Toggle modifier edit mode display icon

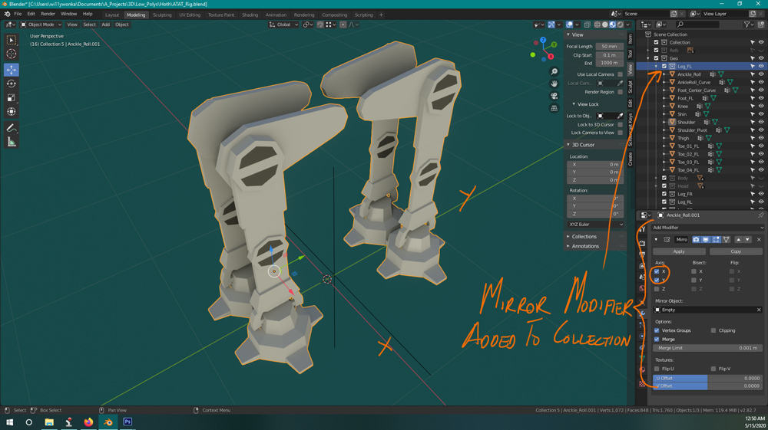click(716, 239)
